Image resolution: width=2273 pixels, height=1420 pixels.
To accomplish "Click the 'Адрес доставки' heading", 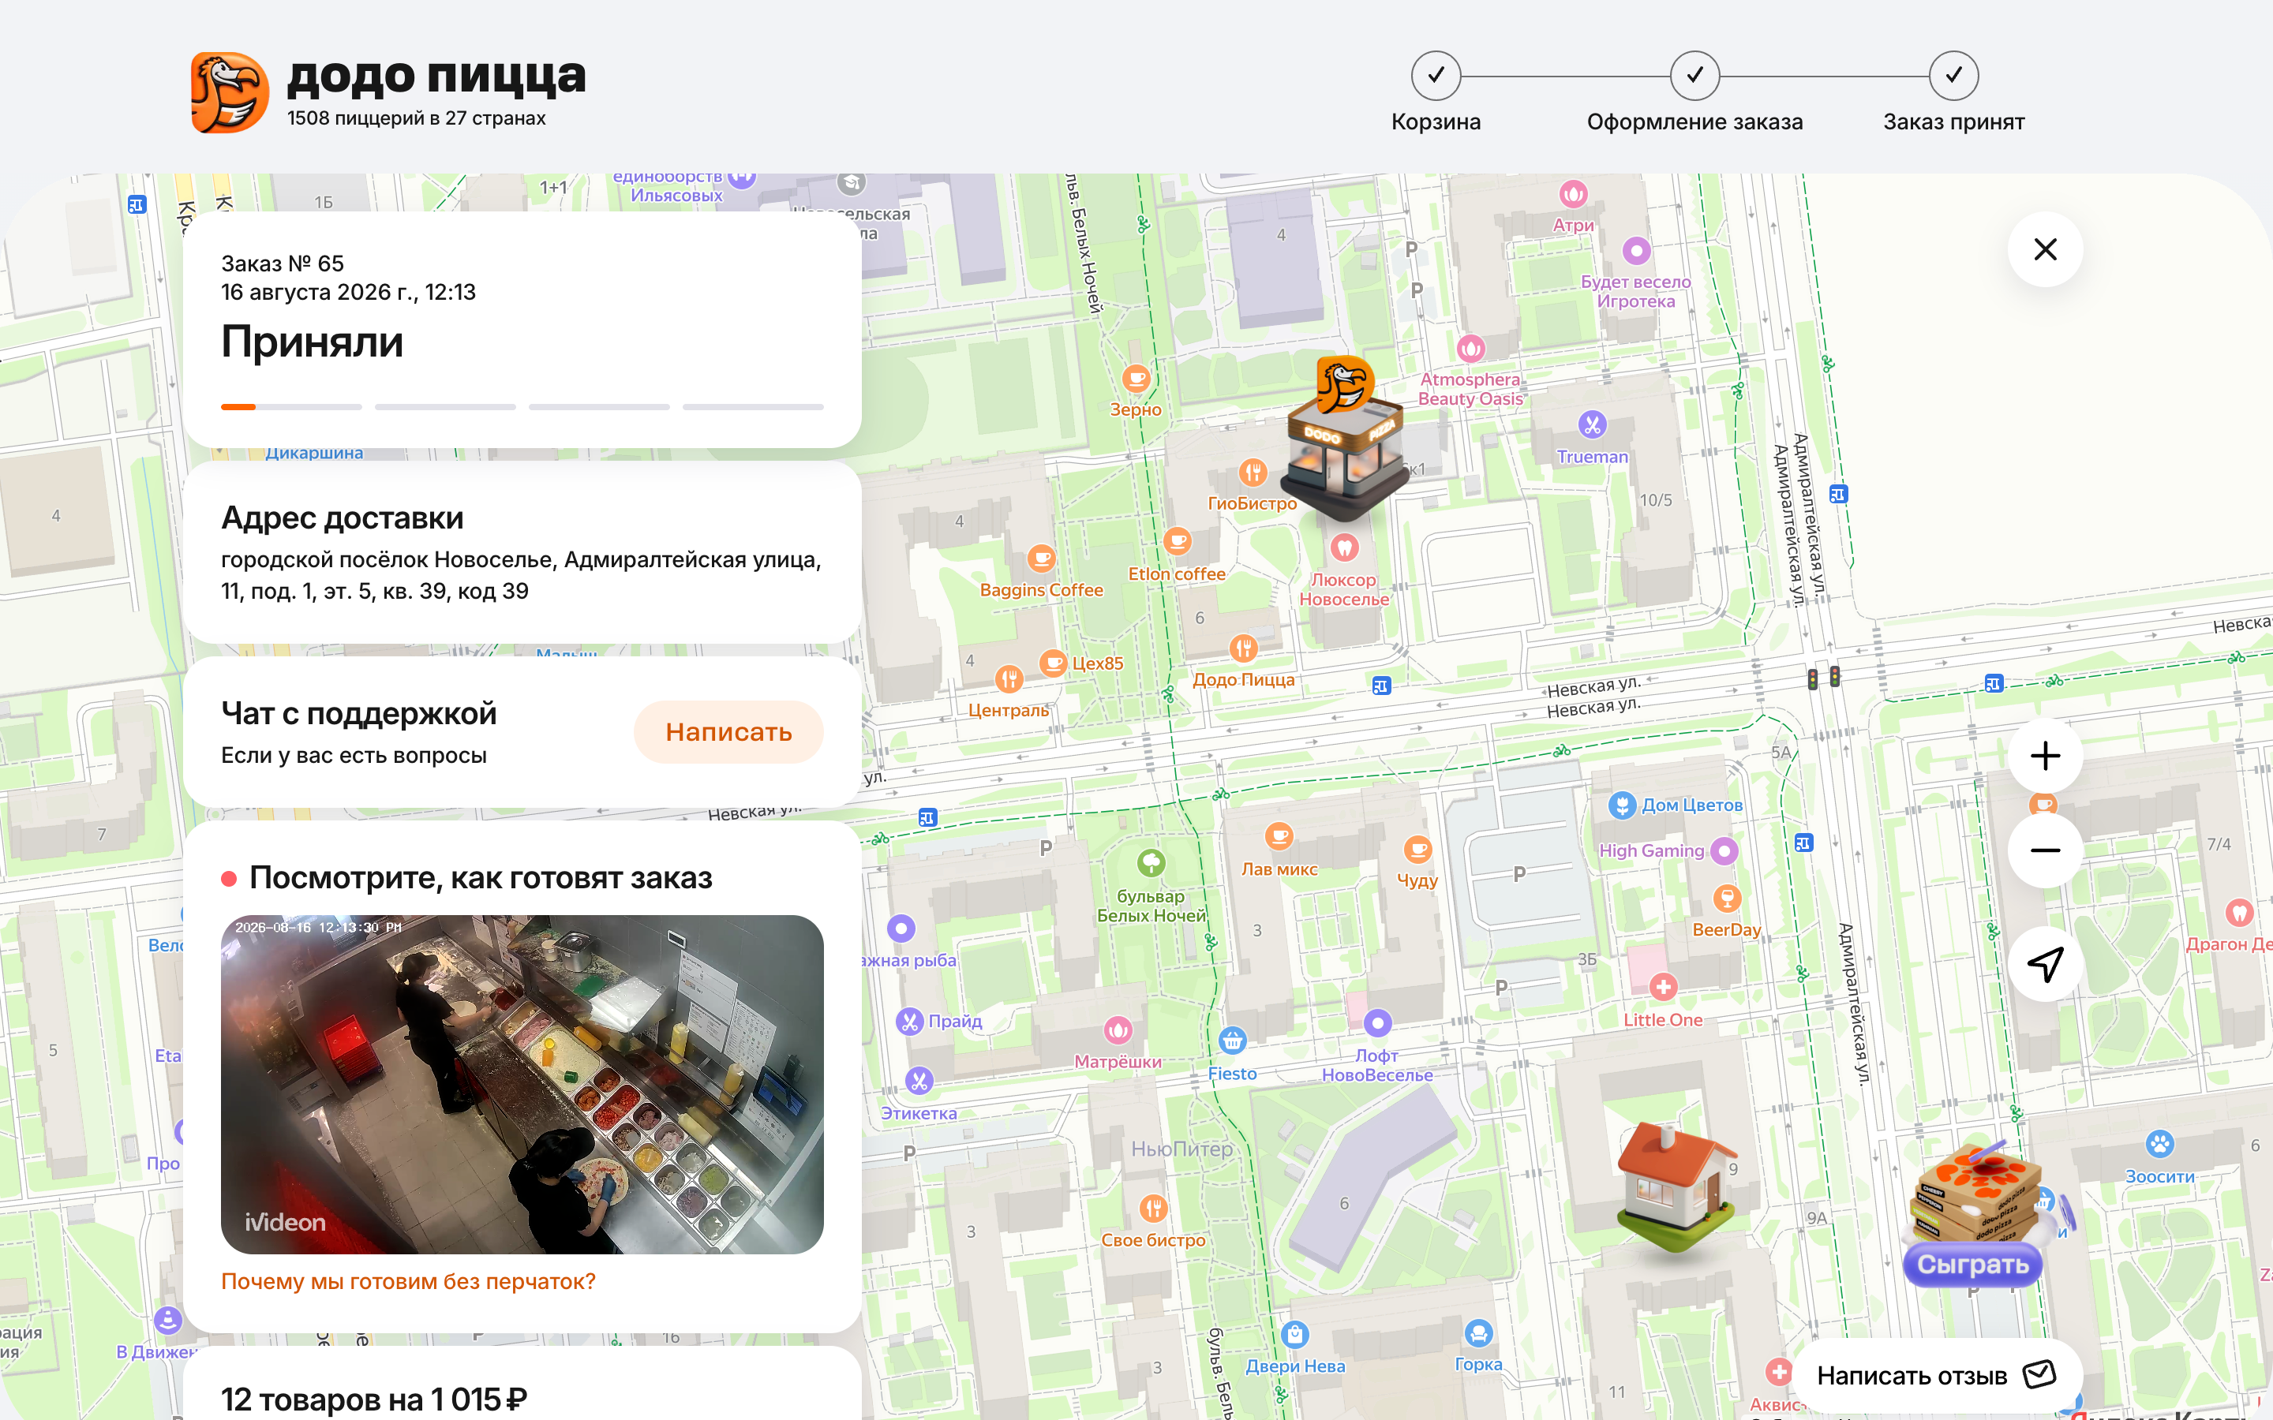I will (342, 518).
